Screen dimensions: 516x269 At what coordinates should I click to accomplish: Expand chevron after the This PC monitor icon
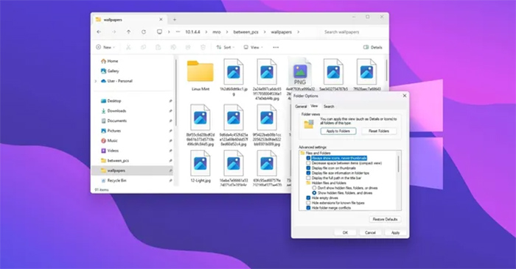(169, 32)
